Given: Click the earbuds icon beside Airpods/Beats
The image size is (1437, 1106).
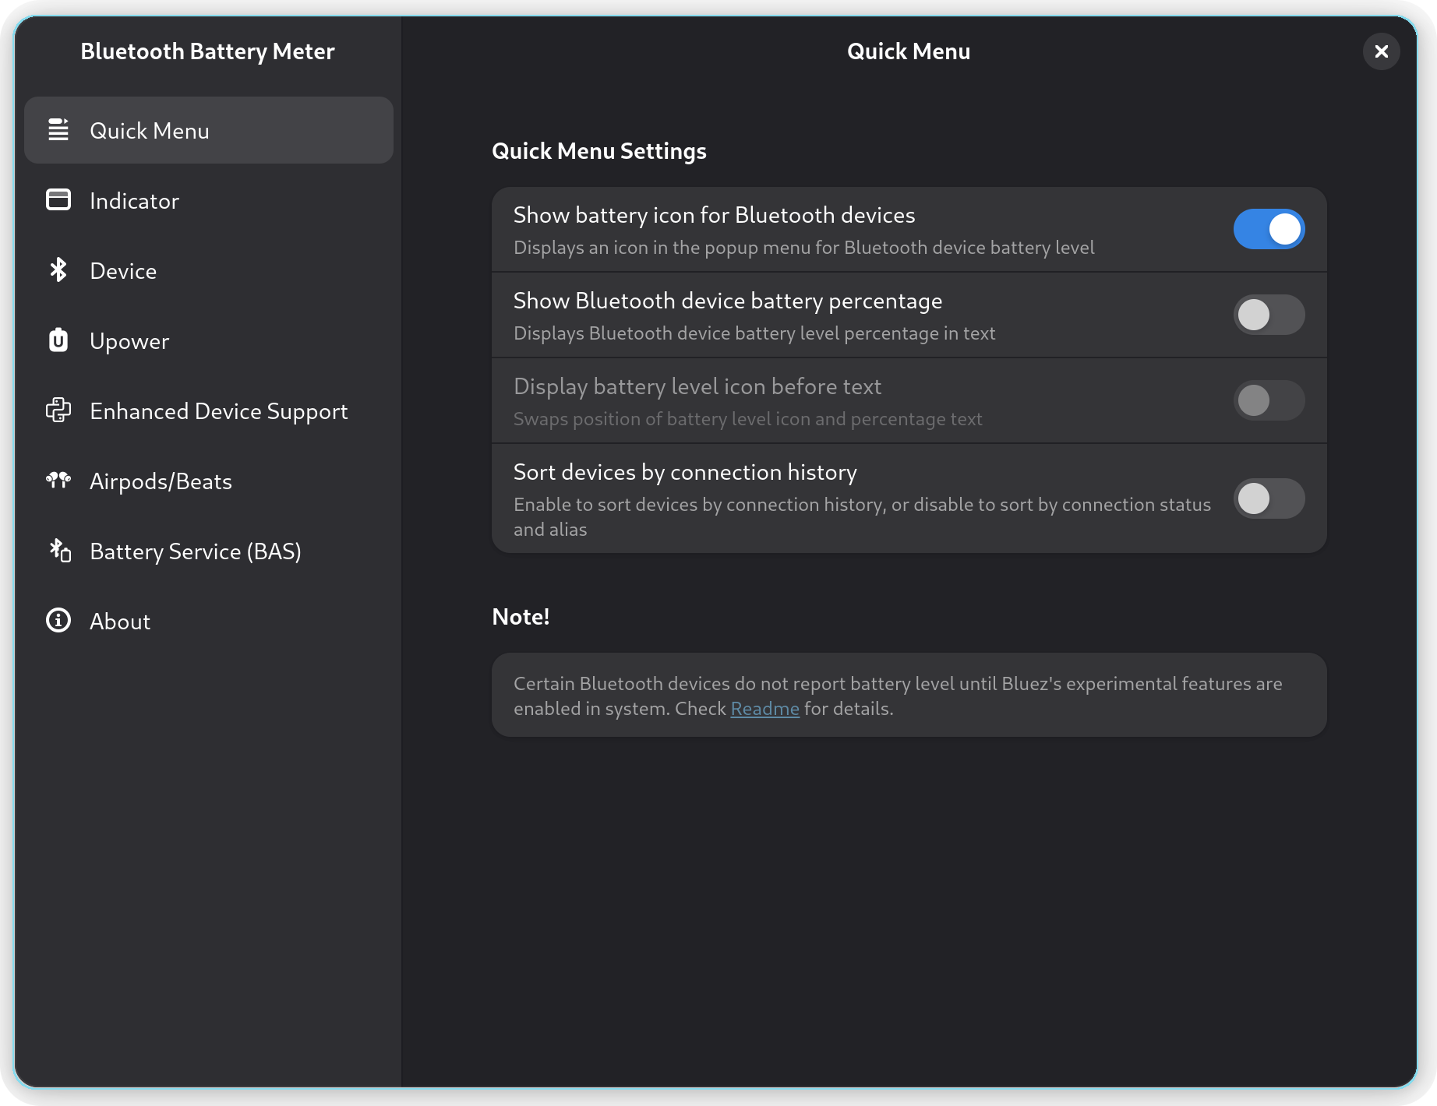Looking at the screenshot, I should (58, 481).
